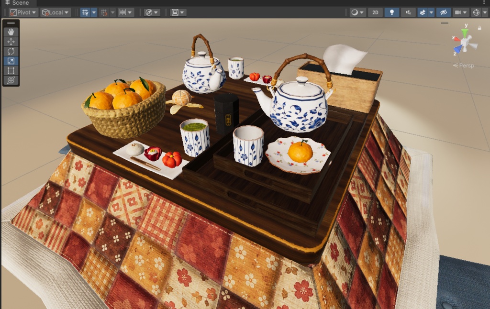
Task: Open scene camera settings dropdown
Action: tap(461, 12)
